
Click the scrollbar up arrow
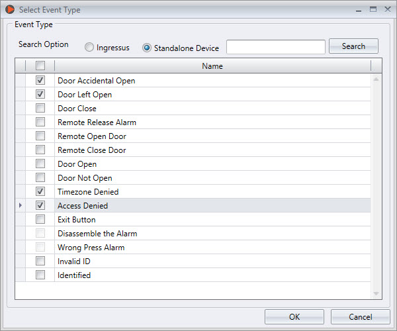coord(376,79)
